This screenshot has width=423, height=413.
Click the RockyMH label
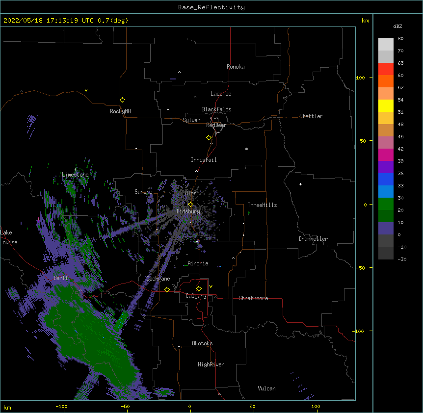pyautogui.click(x=120, y=111)
